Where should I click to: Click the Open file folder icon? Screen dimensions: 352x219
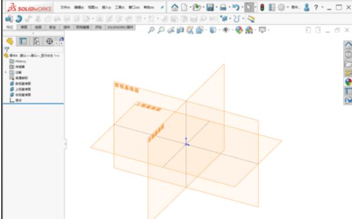(x=197, y=8)
